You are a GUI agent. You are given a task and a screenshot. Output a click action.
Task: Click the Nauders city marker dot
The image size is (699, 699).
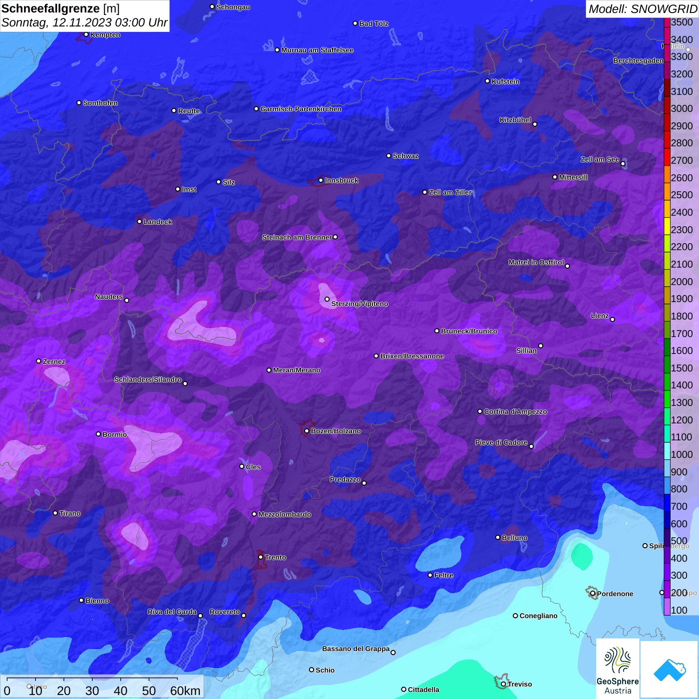[127, 300]
